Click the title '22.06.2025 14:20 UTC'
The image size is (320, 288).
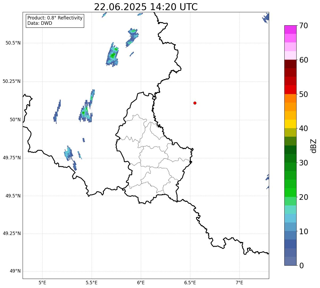pyautogui.click(x=146, y=7)
